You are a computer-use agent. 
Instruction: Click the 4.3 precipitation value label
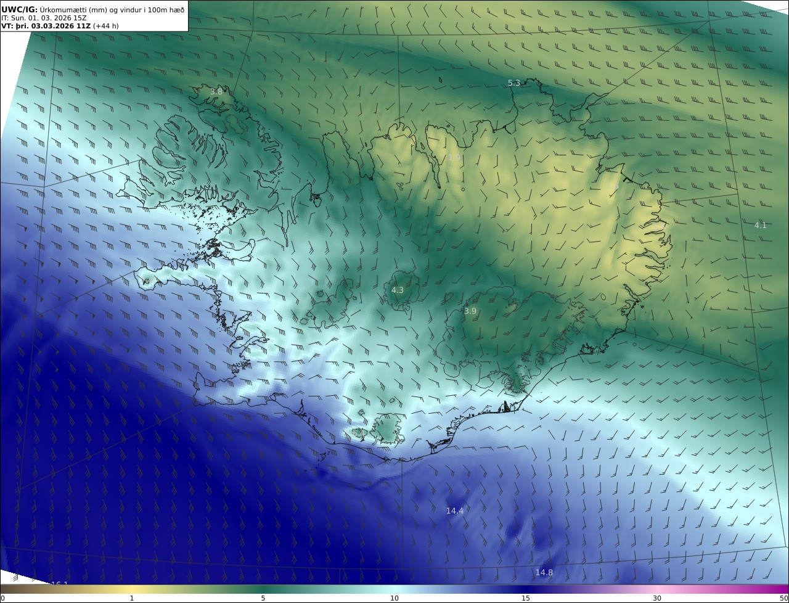(398, 290)
